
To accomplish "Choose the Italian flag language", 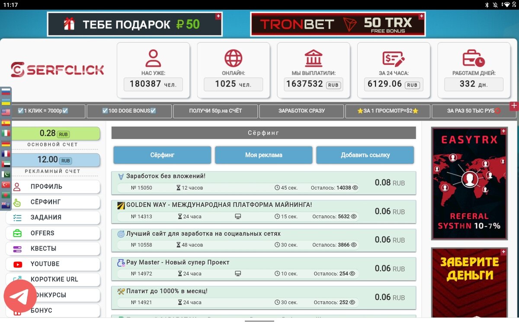I will click(6, 133).
